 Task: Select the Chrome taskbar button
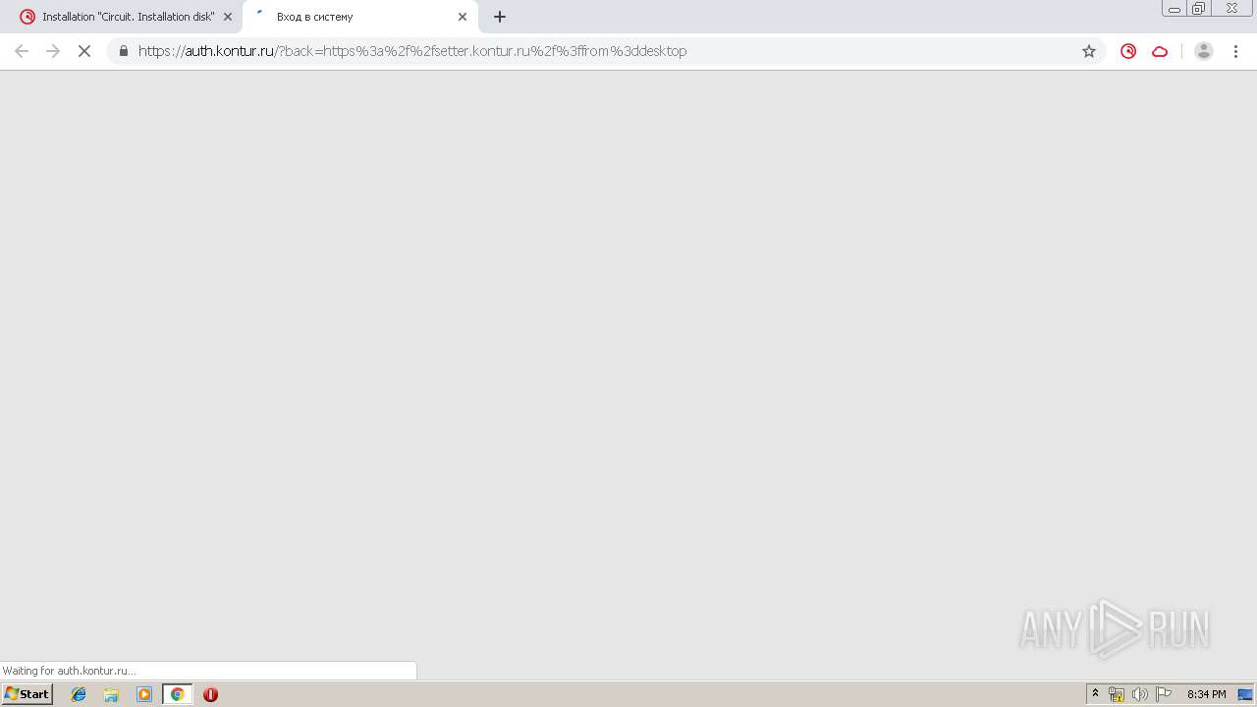[x=178, y=694]
